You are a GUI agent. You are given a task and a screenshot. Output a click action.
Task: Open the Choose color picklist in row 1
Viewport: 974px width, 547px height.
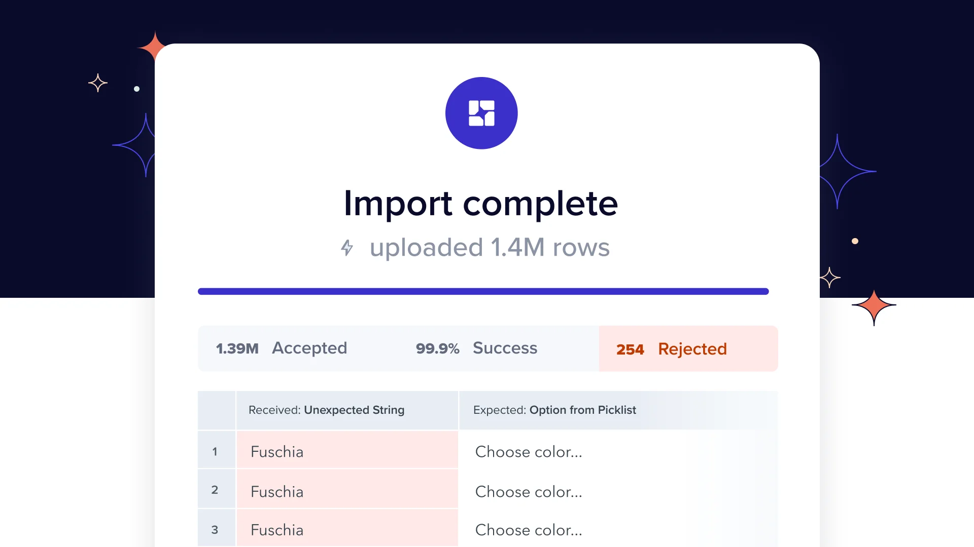tap(528, 452)
